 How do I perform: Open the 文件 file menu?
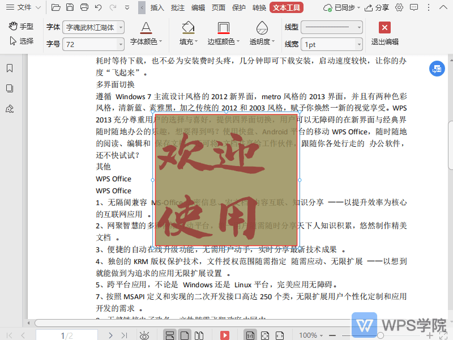click(22, 8)
